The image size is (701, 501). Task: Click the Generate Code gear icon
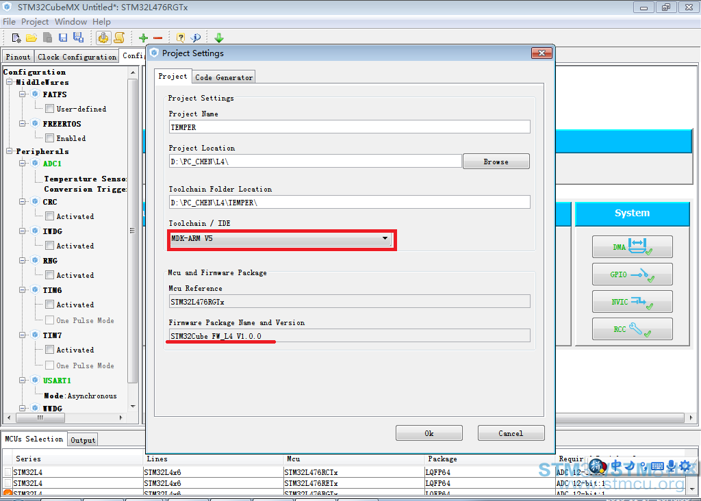pos(103,38)
